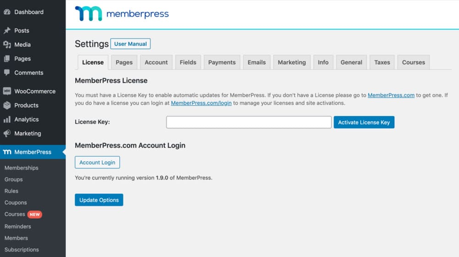Click the Marketing megaphone icon in sidebar
459x257 pixels.
point(7,133)
